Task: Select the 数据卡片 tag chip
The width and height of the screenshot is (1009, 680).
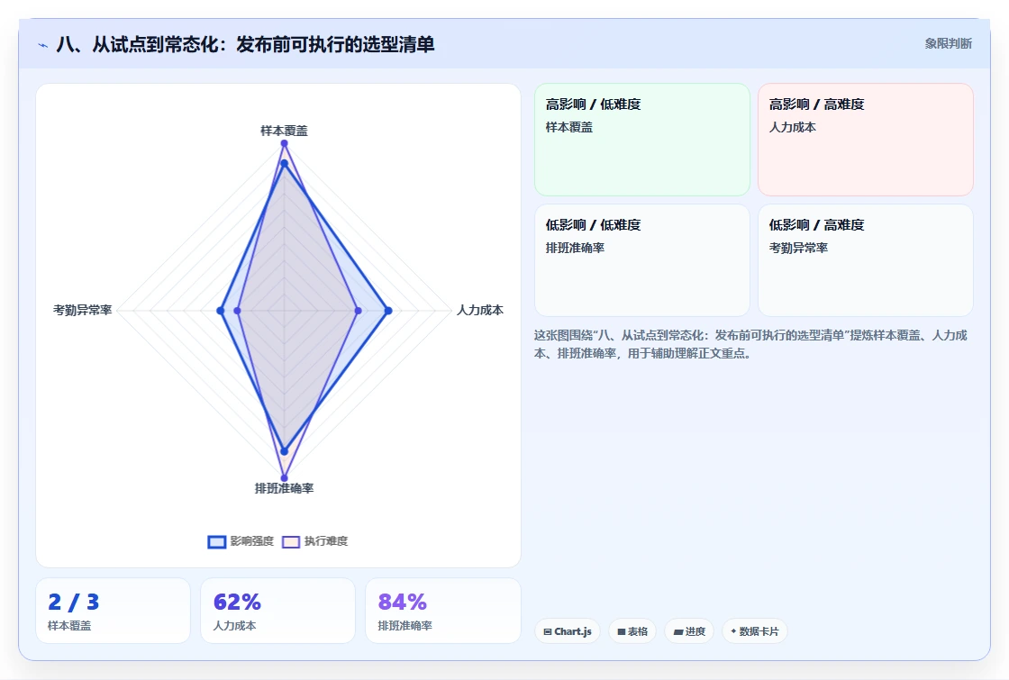Action: (x=754, y=631)
